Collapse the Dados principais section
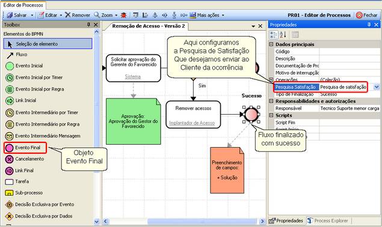This screenshot has width=382, height=227. pos(271,44)
